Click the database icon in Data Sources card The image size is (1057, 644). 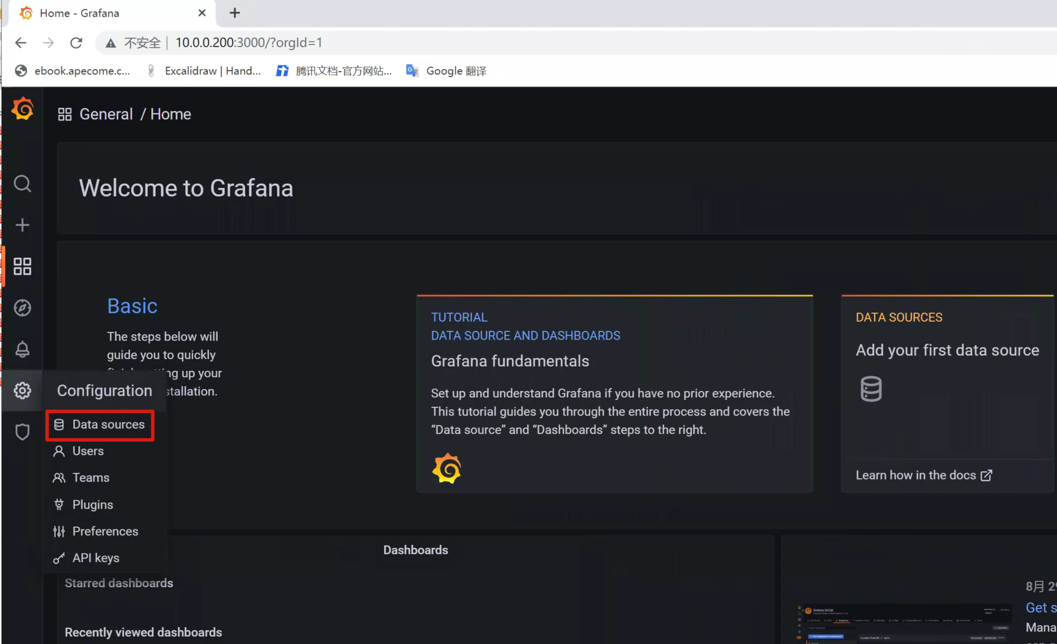871,389
